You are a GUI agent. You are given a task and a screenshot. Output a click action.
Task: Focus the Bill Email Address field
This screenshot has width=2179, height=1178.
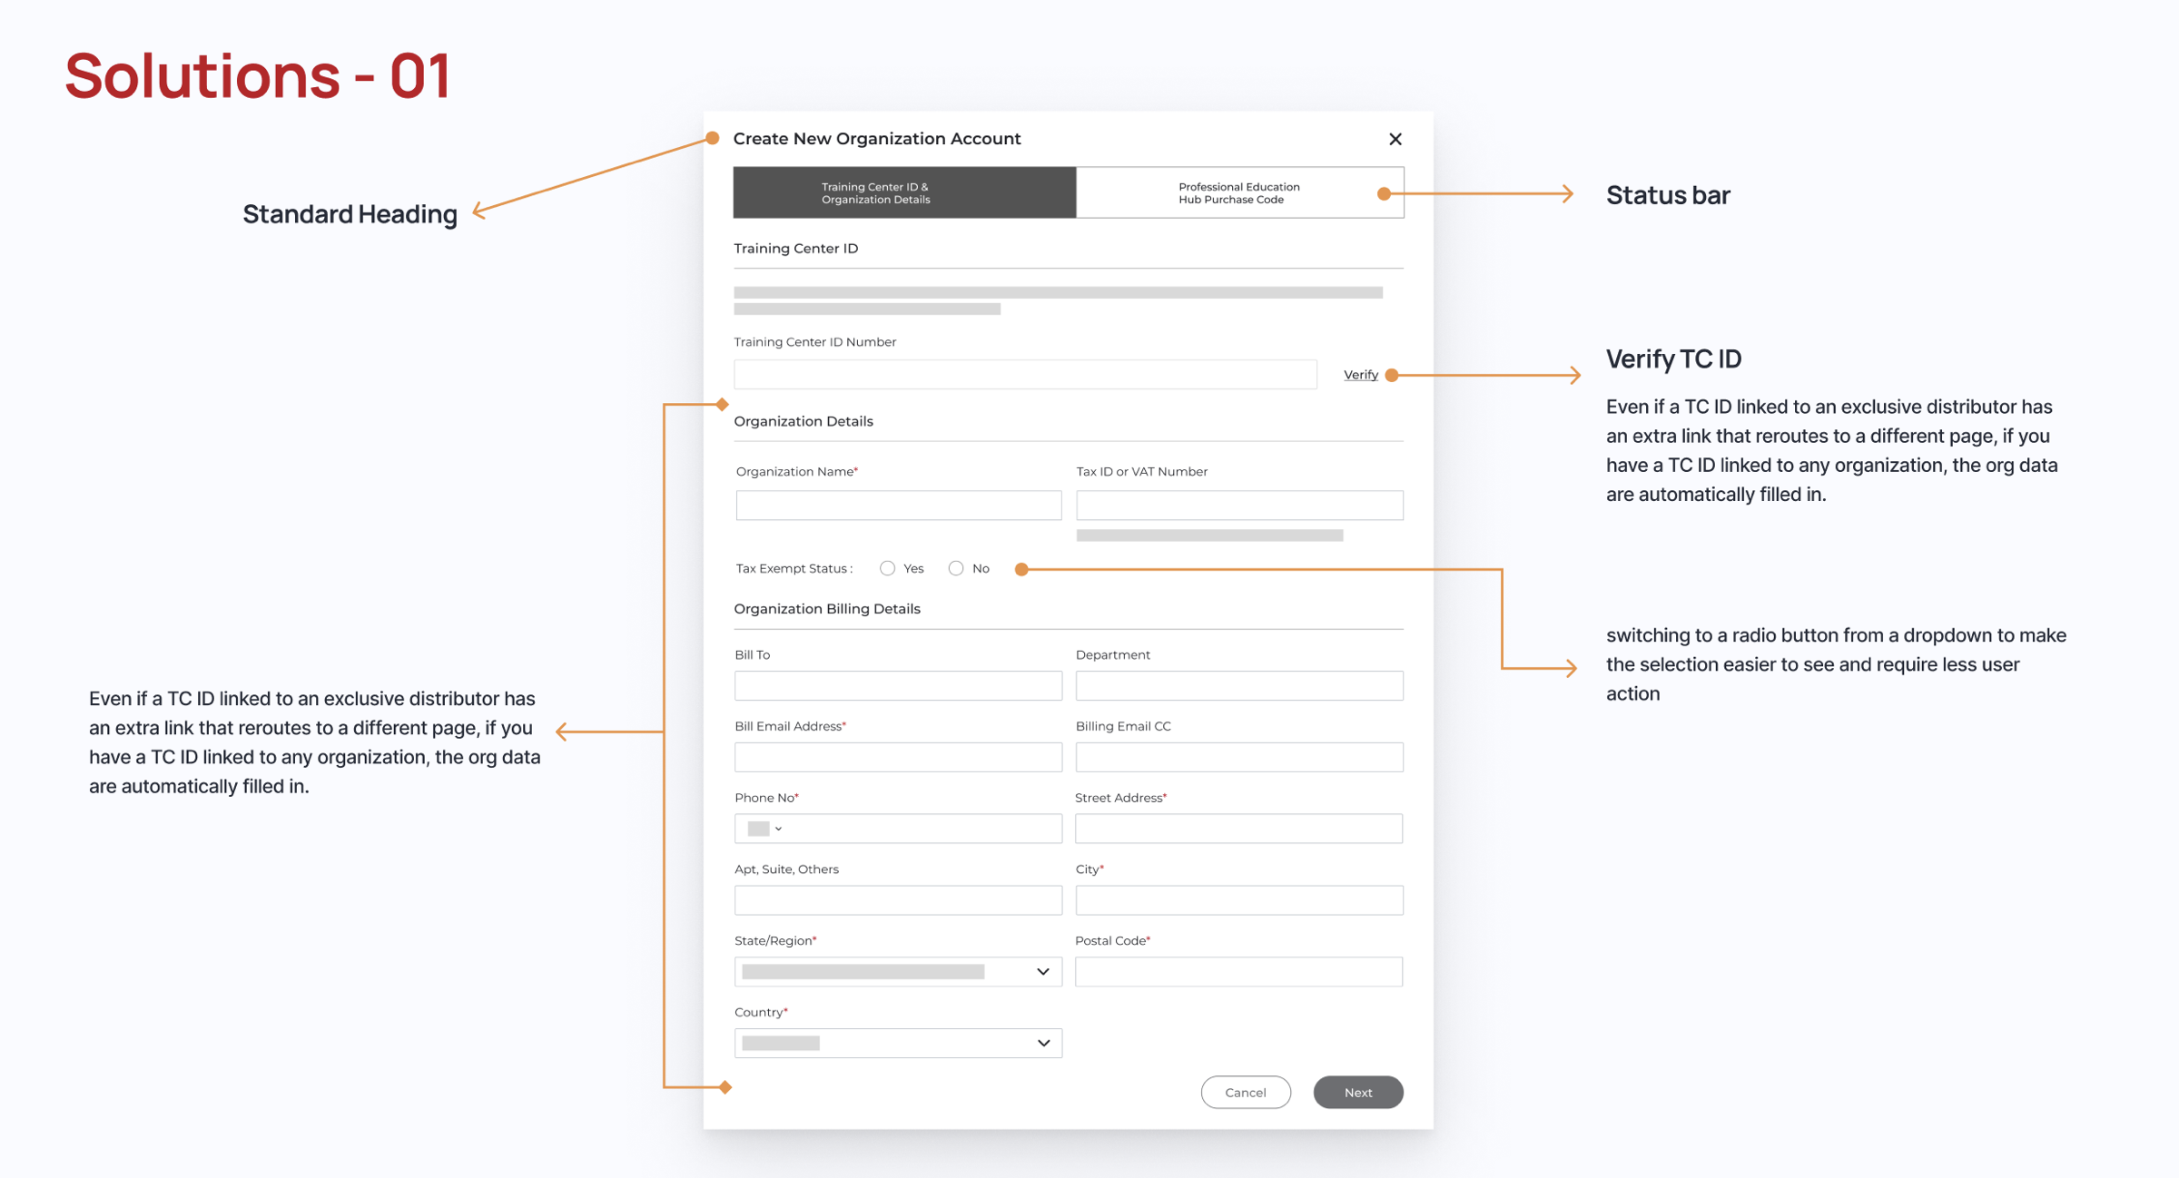(x=898, y=757)
